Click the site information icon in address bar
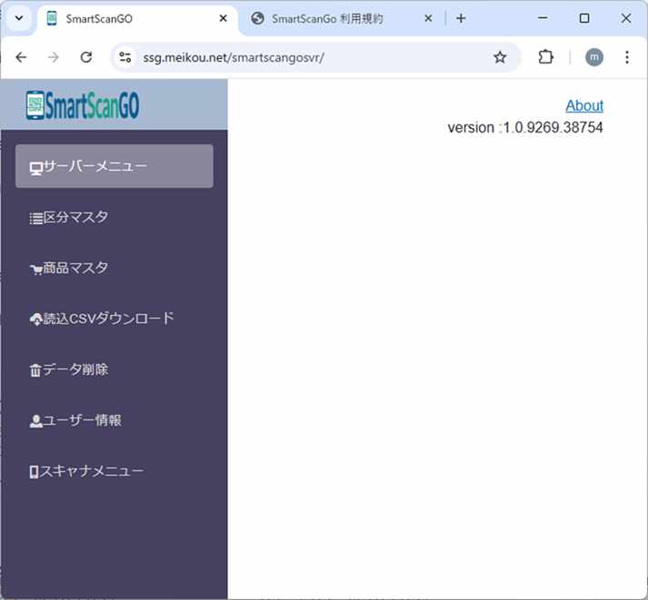Screen dimensions: 648x600 click(125, 57)
